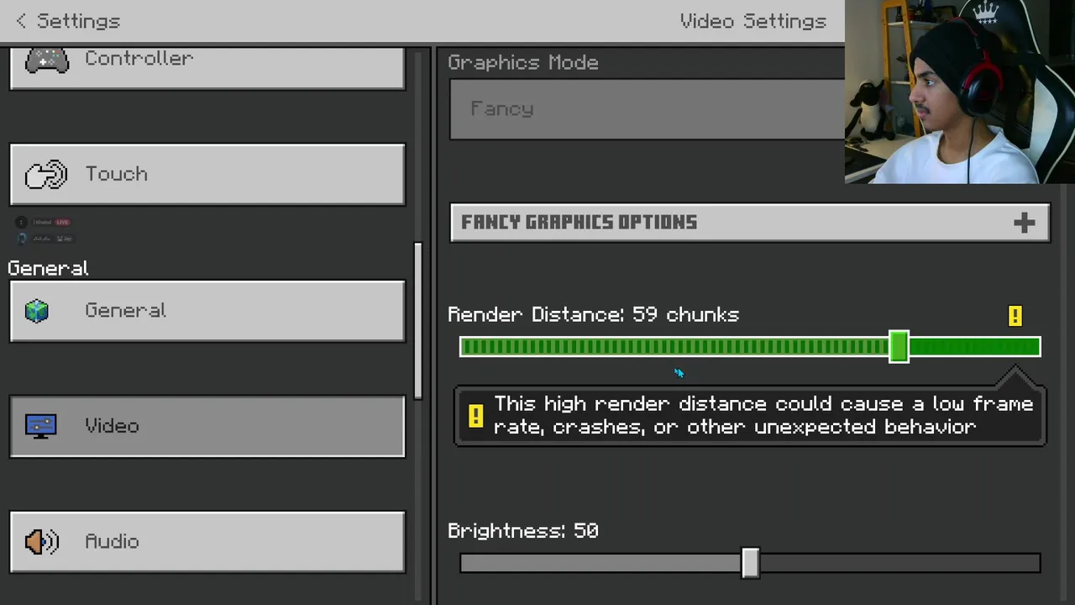Select the Fancy Graphics Options header text

pos(579,223)
